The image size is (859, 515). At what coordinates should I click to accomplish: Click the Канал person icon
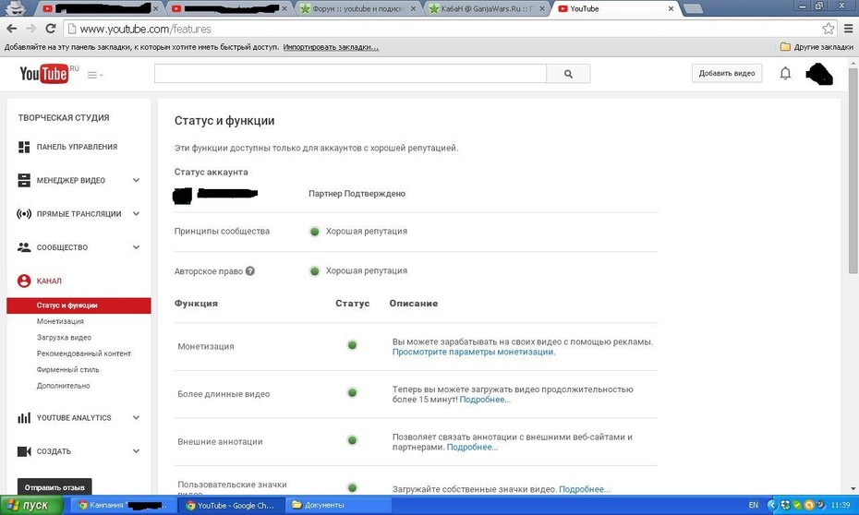24,281
